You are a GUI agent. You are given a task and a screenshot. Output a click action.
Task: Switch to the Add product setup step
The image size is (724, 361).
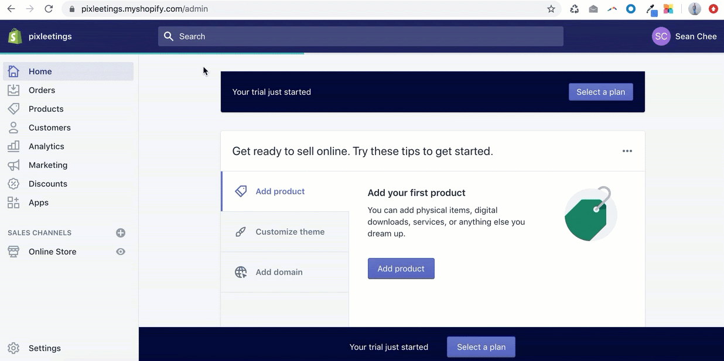[x=280, y=191]
